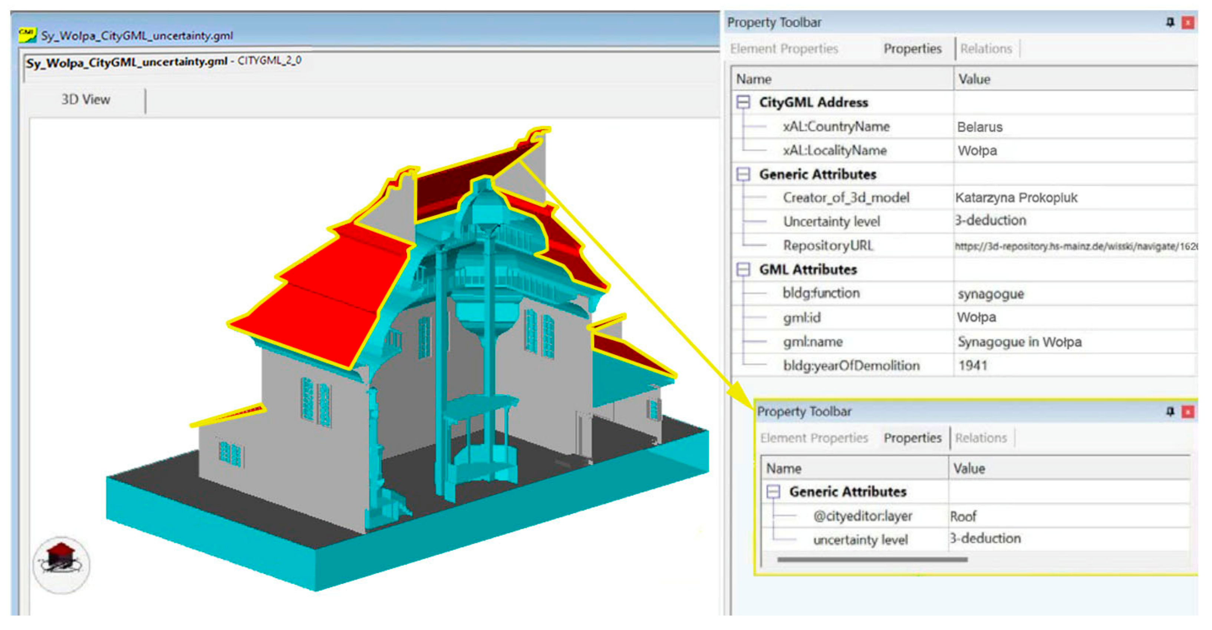Collapse lower panel Generic Attributes group
This screenshot has height=630, width=1212.
click(x=773, y=491)
